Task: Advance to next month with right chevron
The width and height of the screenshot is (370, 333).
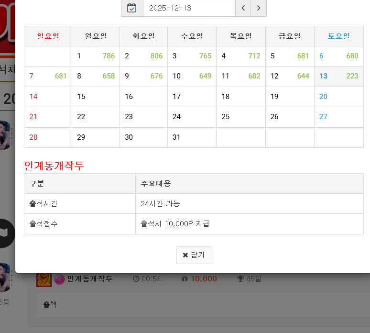Action: [259, 8]
